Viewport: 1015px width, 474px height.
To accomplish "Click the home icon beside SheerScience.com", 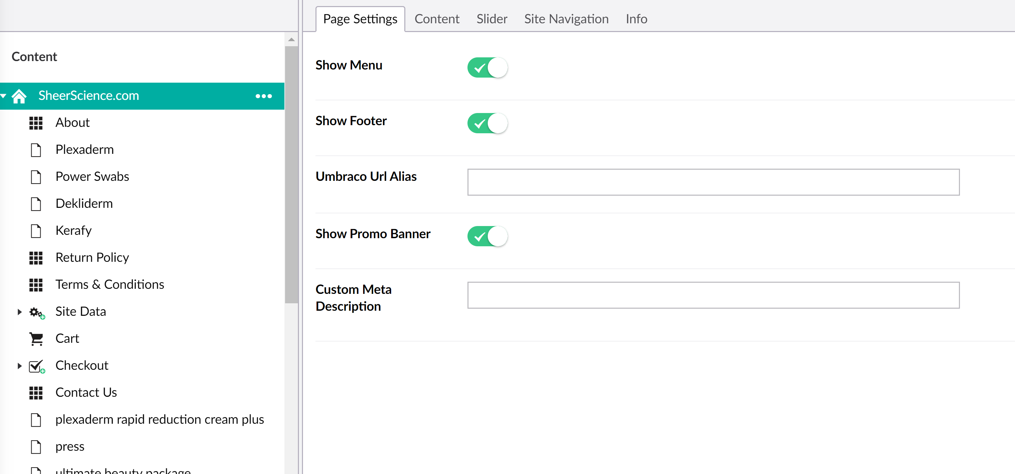I will (x=19, y=96).
